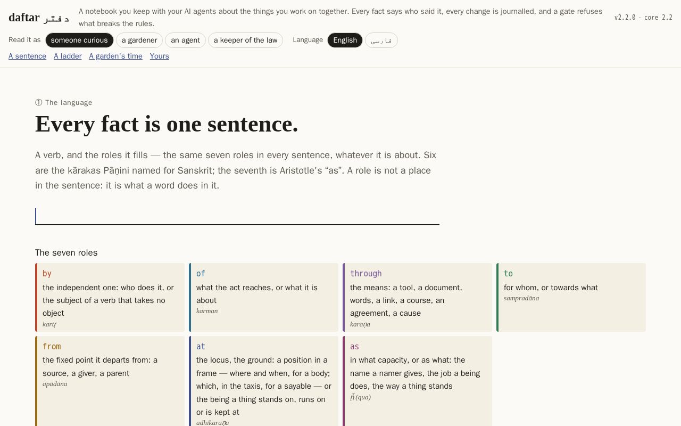Choose the 'an agent' reading mode

point(185,40)
